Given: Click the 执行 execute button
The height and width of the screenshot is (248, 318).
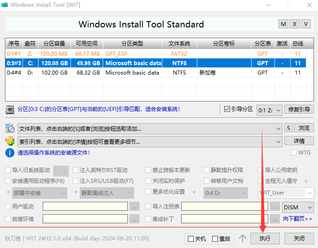Looking at the screenshot, I should 265,238.
